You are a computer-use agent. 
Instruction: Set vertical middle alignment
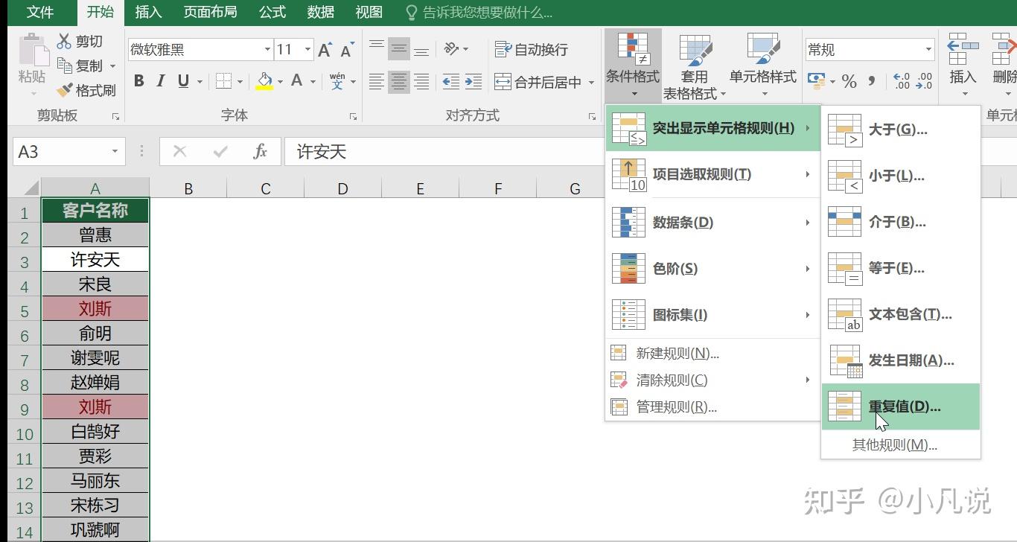399,50
